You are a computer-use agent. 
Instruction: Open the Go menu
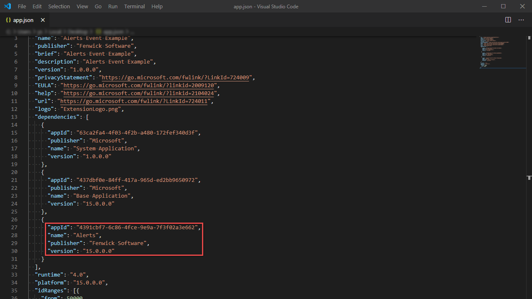(x=98, y=6)
